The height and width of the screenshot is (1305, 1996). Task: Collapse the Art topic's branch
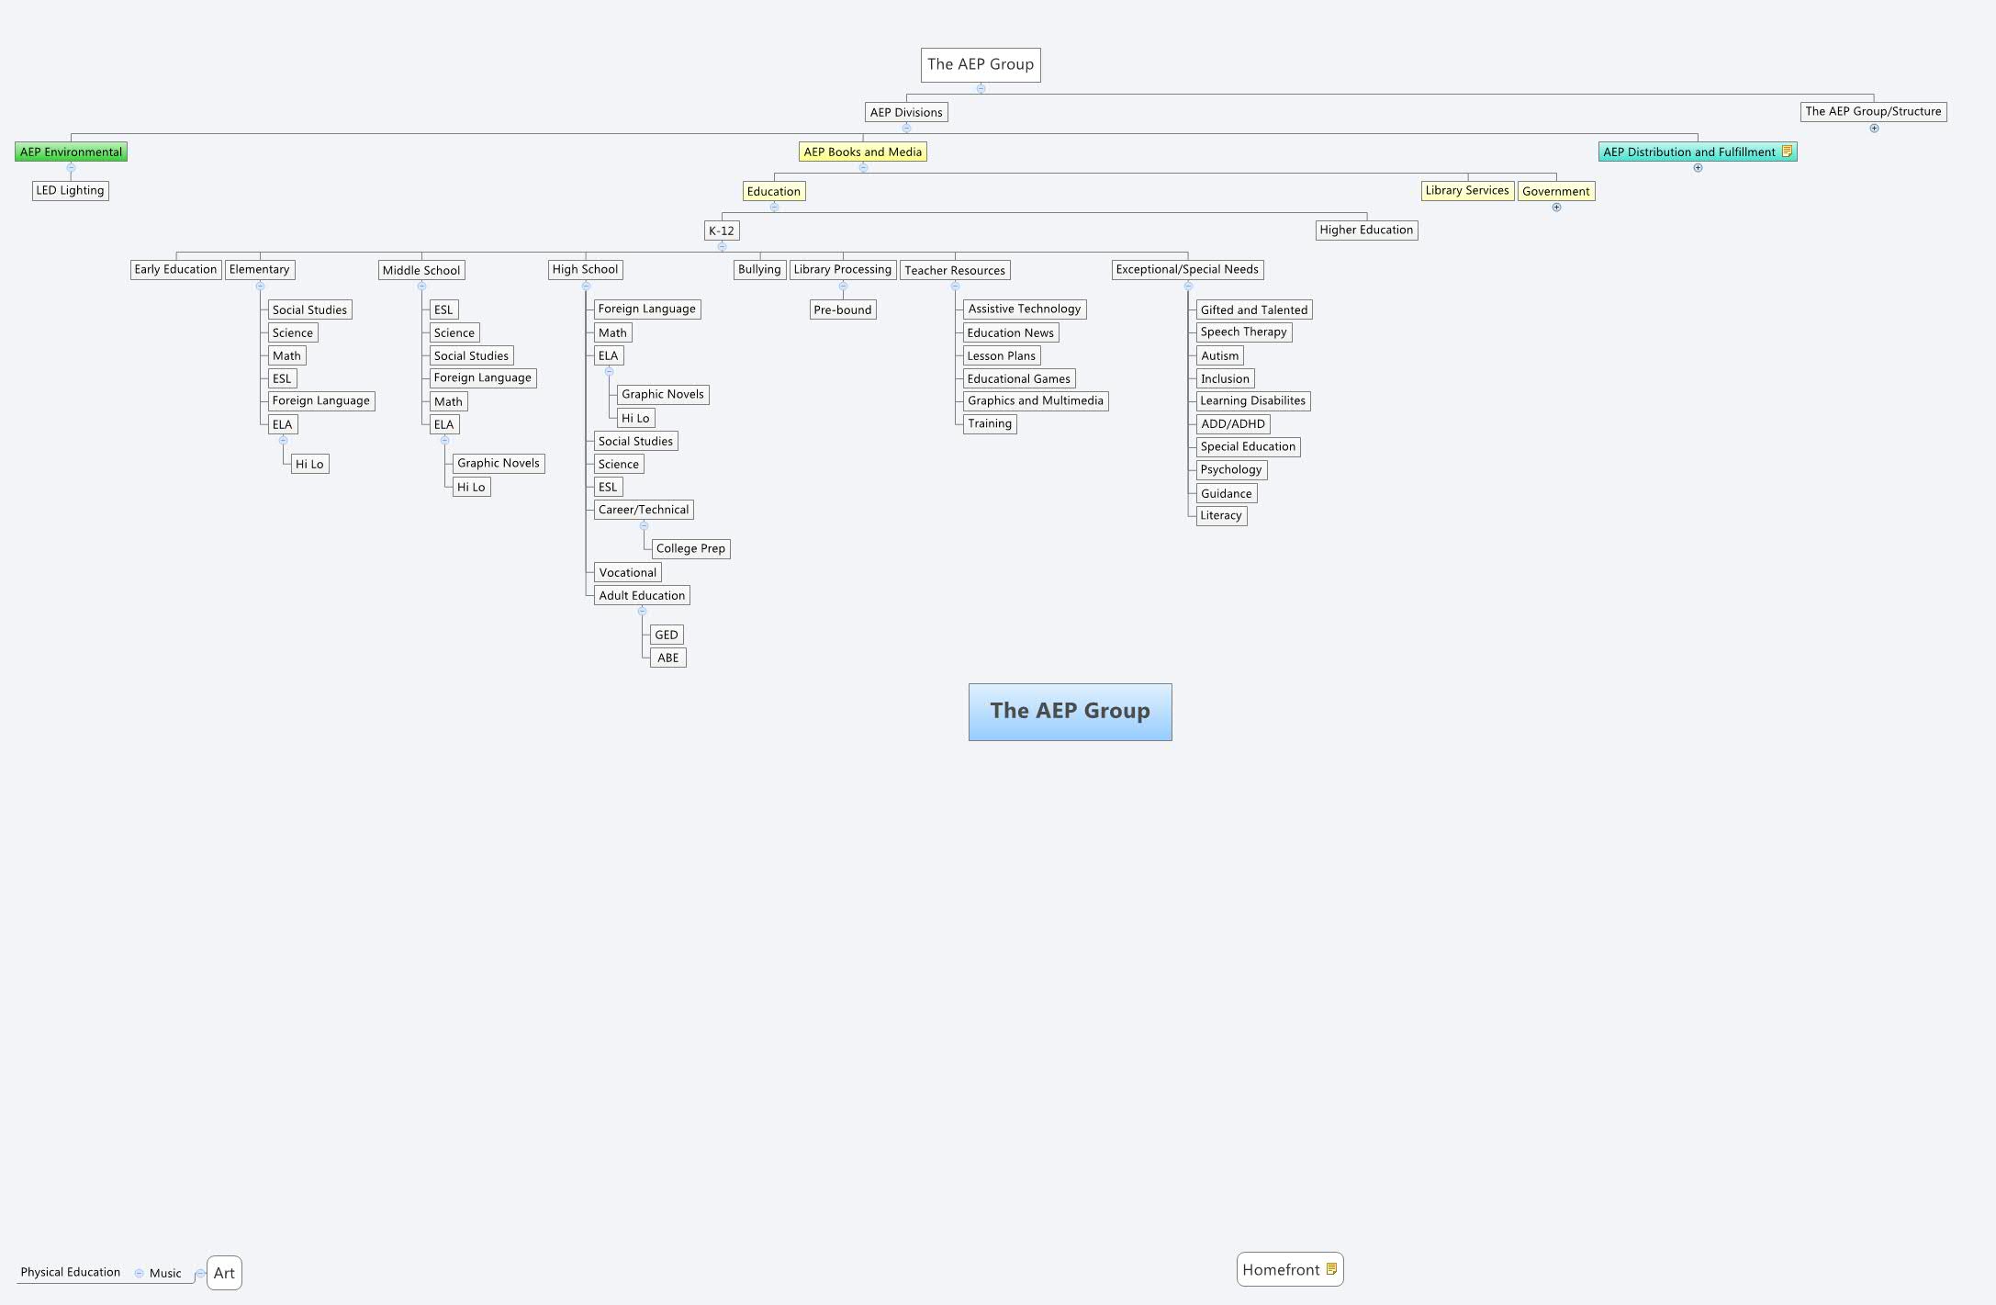click(x=200, y=1274)
